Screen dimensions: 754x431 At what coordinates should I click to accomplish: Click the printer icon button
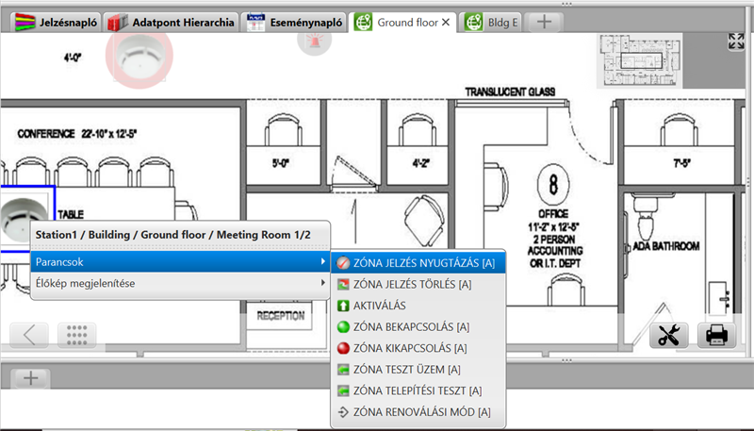[x=716, y=335]
